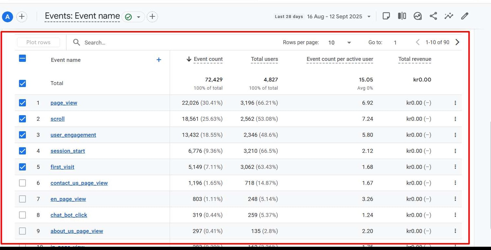Sort by Event count per active user
The image size is (491, 250).
pos(340,59)
